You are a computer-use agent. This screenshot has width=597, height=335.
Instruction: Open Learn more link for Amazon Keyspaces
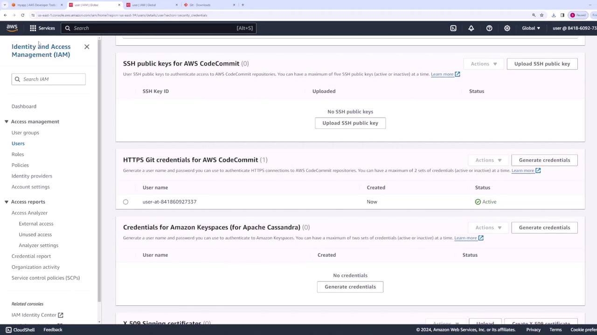pyautogui.click(x=469, y=238)
